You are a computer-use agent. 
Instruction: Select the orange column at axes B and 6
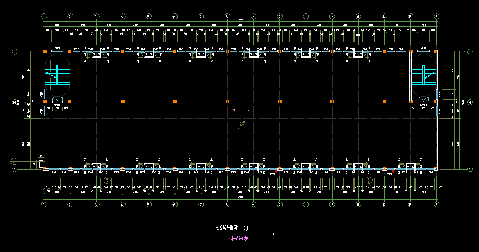point(175,101)
